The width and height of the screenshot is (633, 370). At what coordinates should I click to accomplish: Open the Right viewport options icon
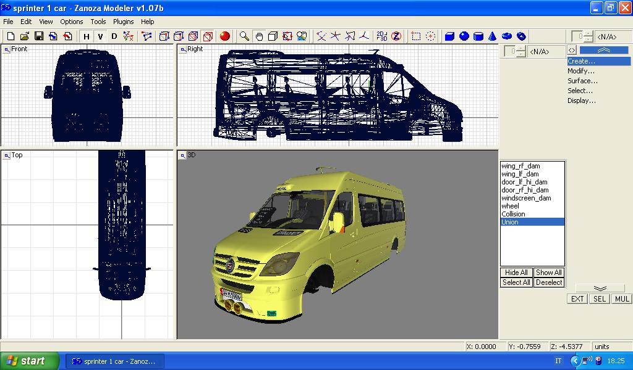[x=183, y=49]
